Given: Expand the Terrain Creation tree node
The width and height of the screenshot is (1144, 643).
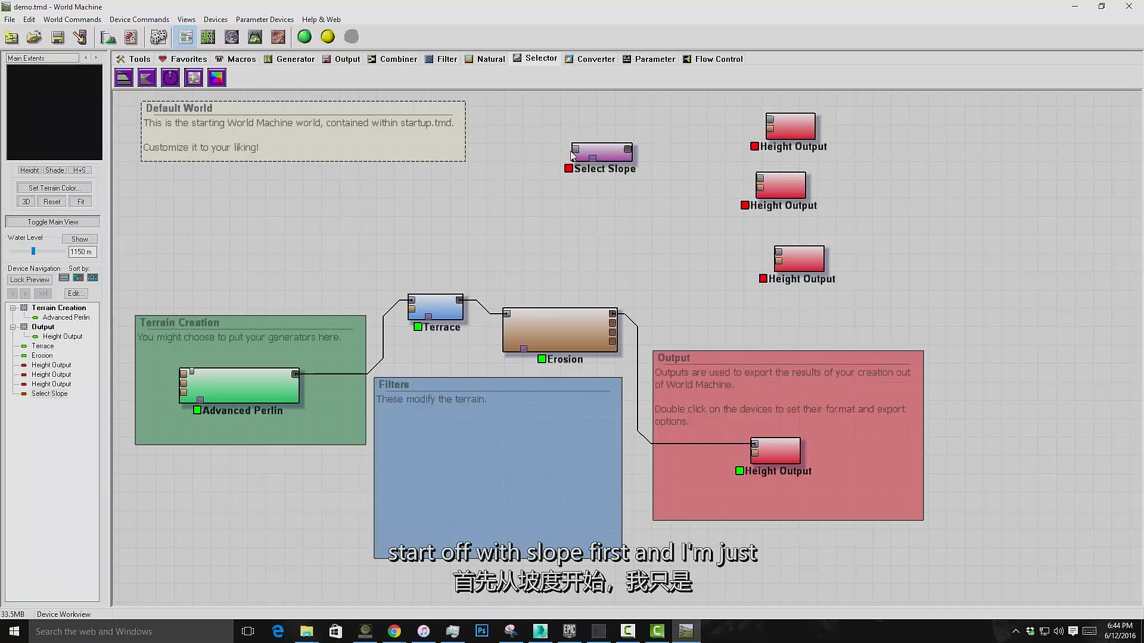Looking at the screenshot, I should (x=13, y=307).
